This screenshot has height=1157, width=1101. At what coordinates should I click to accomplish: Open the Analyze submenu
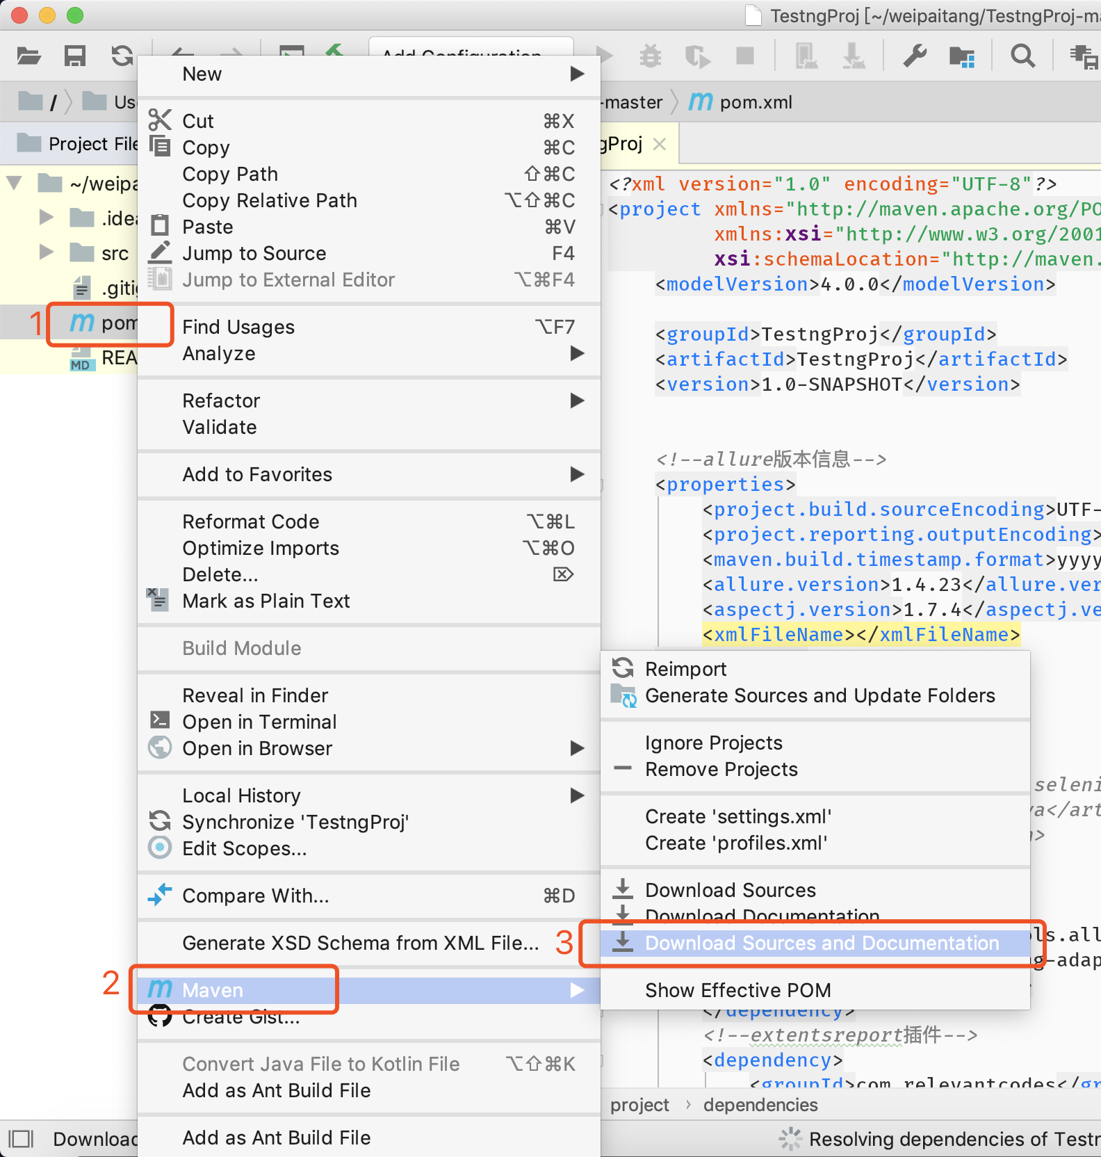369,353
